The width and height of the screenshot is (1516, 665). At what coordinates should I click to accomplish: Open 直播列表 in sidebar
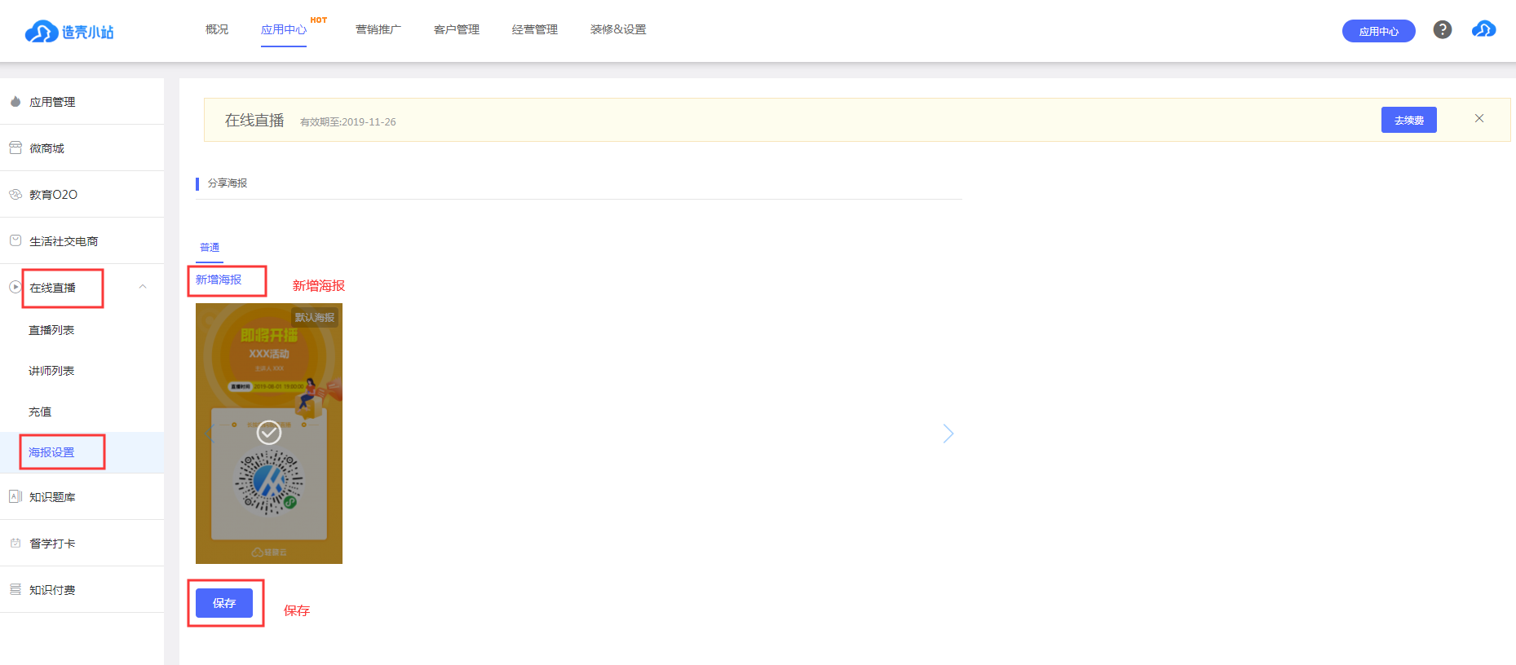click(x=51, y=330)
